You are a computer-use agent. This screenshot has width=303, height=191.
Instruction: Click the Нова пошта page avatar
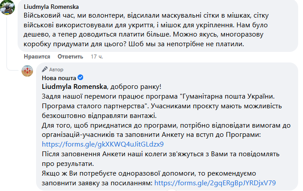tap(28, 71)
